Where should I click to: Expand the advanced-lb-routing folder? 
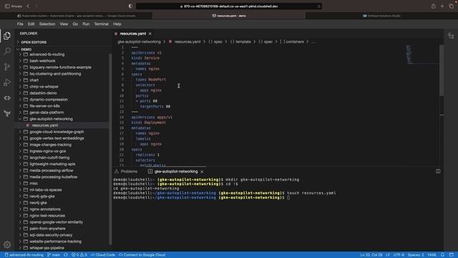[47, 54]
